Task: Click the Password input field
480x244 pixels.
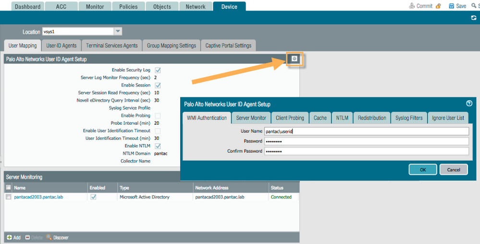Action: pos(367,141)
